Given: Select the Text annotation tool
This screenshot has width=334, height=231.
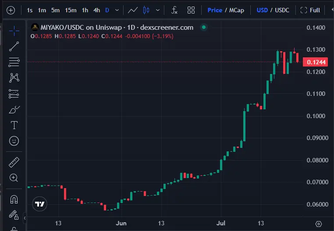Looking at the screenshot, I should pyautogui.click(x=14, y=125).
